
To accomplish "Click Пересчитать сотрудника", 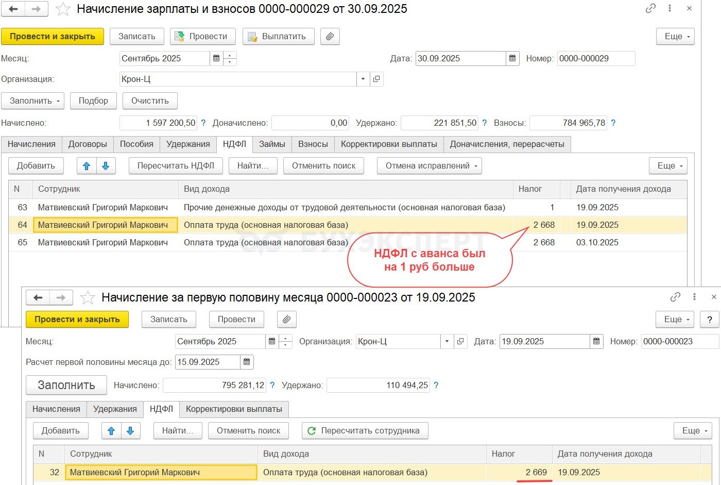I will pyautogui.click(x=365, y=431).
